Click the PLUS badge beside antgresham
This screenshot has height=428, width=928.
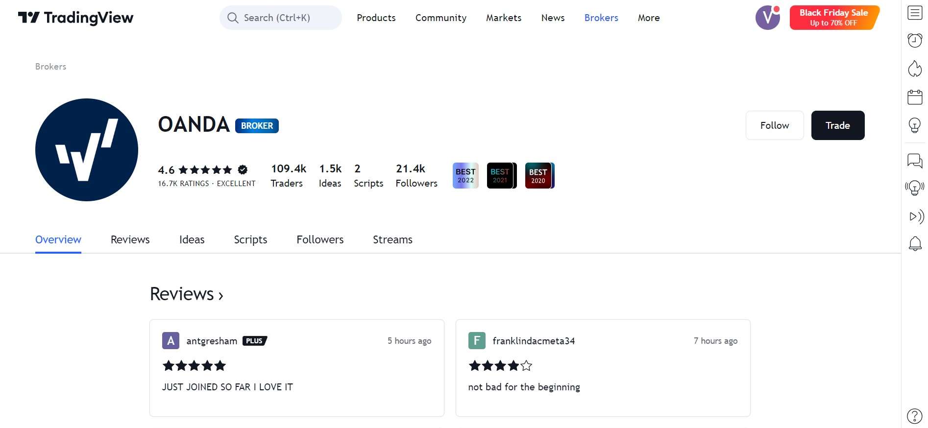255,341
